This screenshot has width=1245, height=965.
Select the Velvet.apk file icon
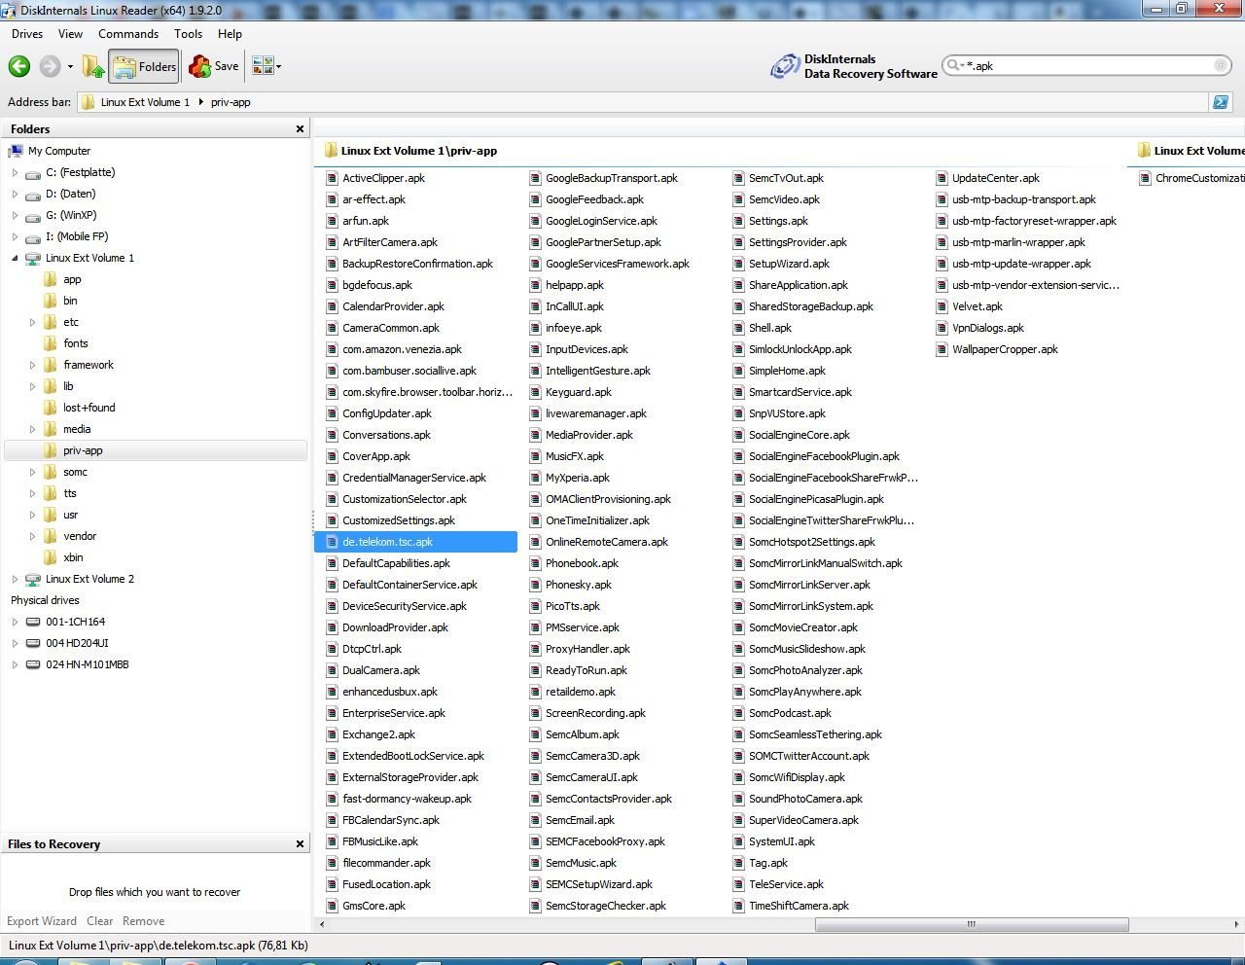pyautogui.click(x=942, y=306)
